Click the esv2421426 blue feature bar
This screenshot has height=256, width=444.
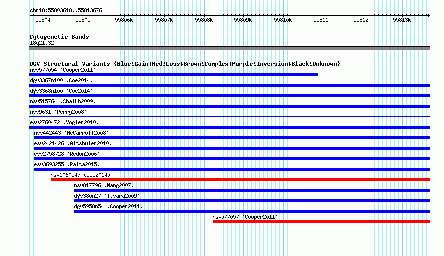(x=232, y=148)
